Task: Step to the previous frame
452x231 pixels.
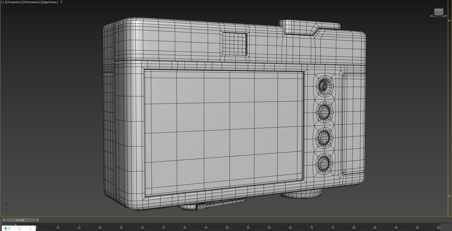Action: click(4, 220)
